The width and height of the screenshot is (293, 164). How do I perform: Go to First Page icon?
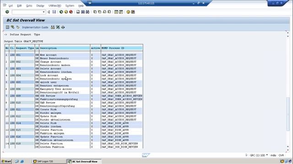95,12
